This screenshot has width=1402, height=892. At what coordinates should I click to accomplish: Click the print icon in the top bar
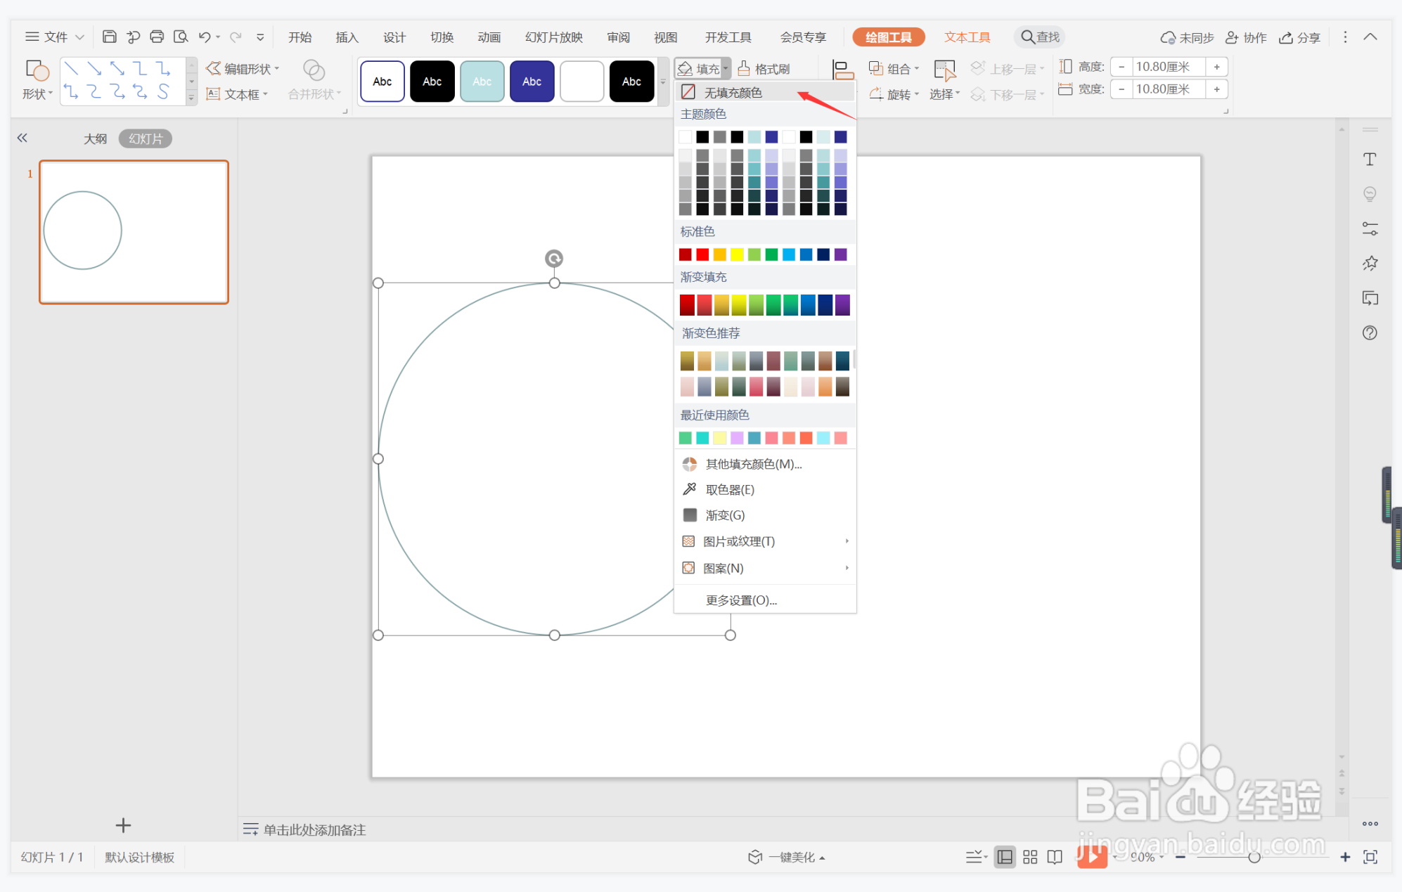point(157,37)
